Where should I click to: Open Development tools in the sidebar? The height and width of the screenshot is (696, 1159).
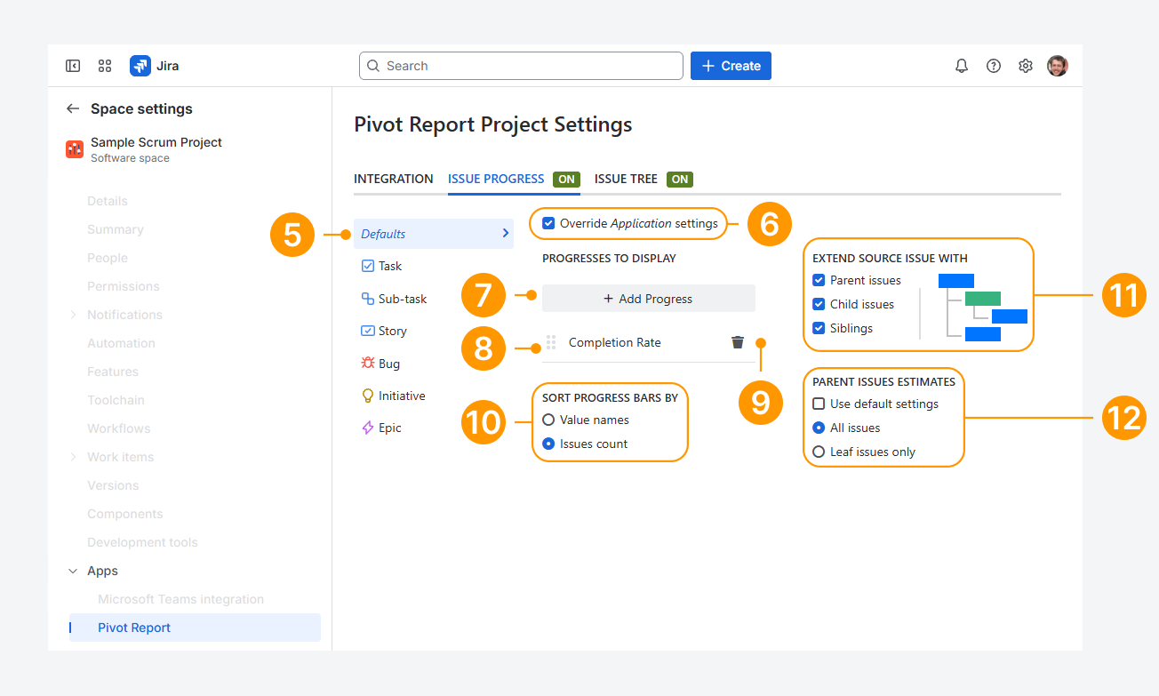(x=142, y=542)
